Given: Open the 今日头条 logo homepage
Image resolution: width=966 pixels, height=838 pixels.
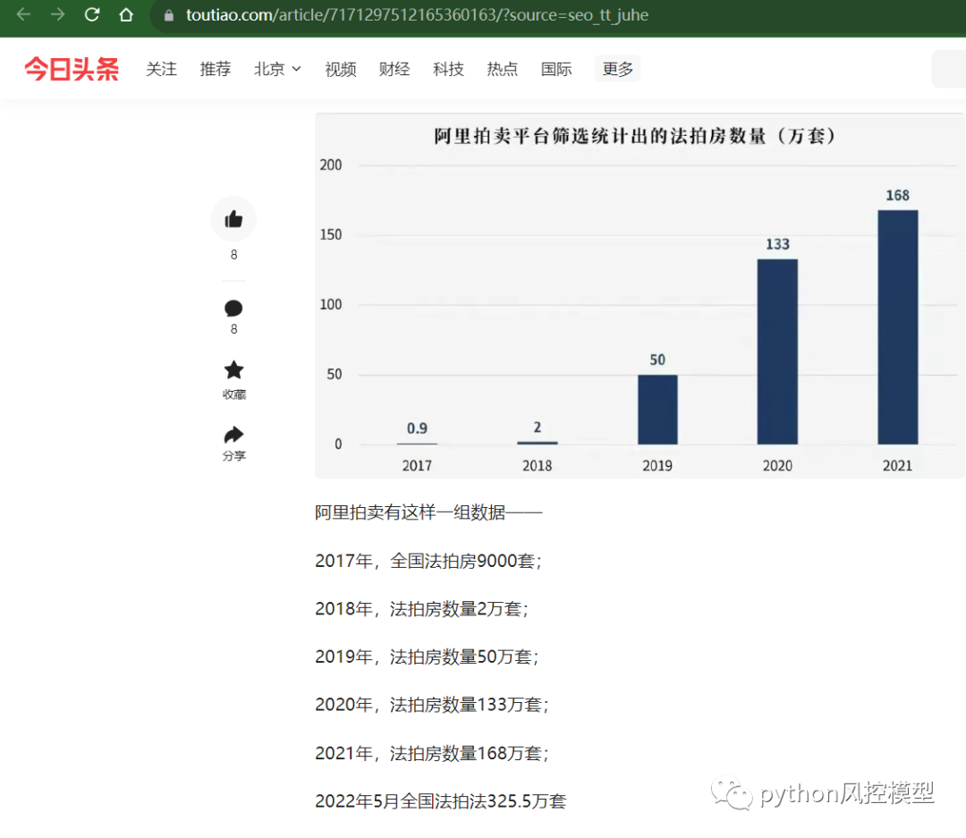Looking at the screenshot, I should click(72, 69).
